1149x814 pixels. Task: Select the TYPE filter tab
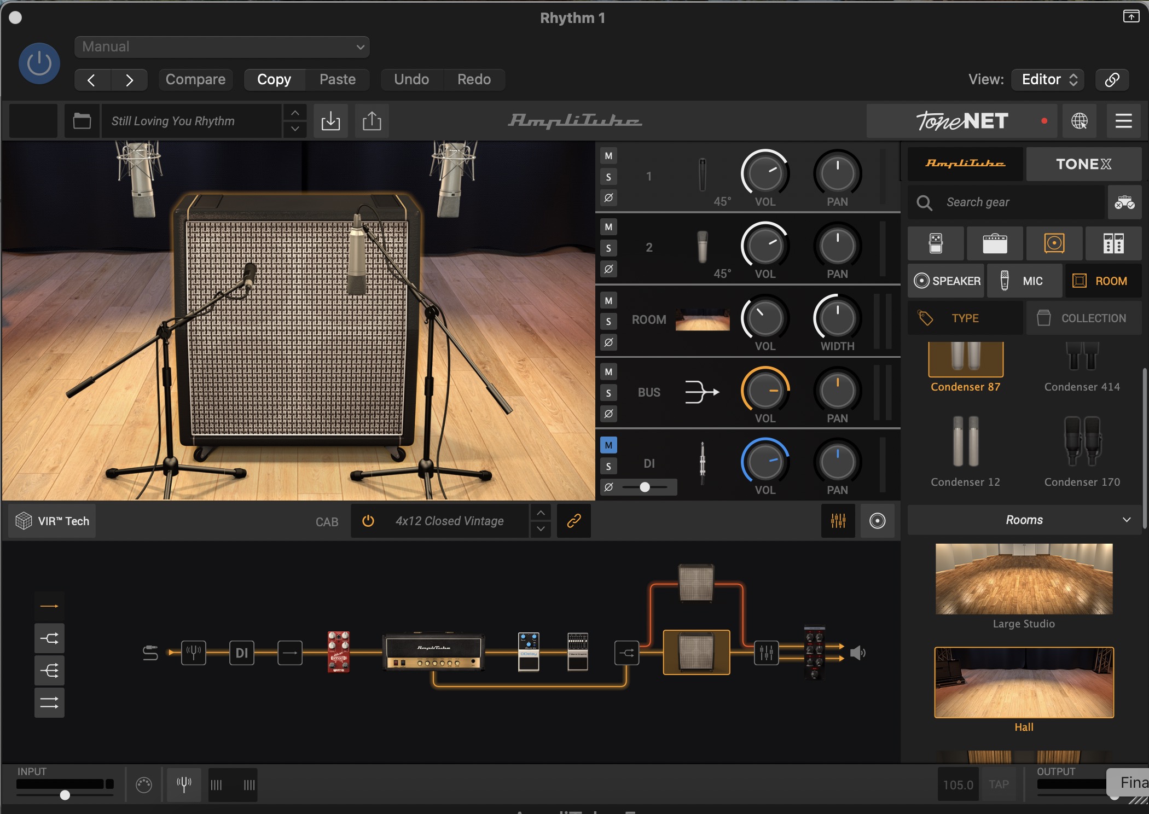(965, 318)
